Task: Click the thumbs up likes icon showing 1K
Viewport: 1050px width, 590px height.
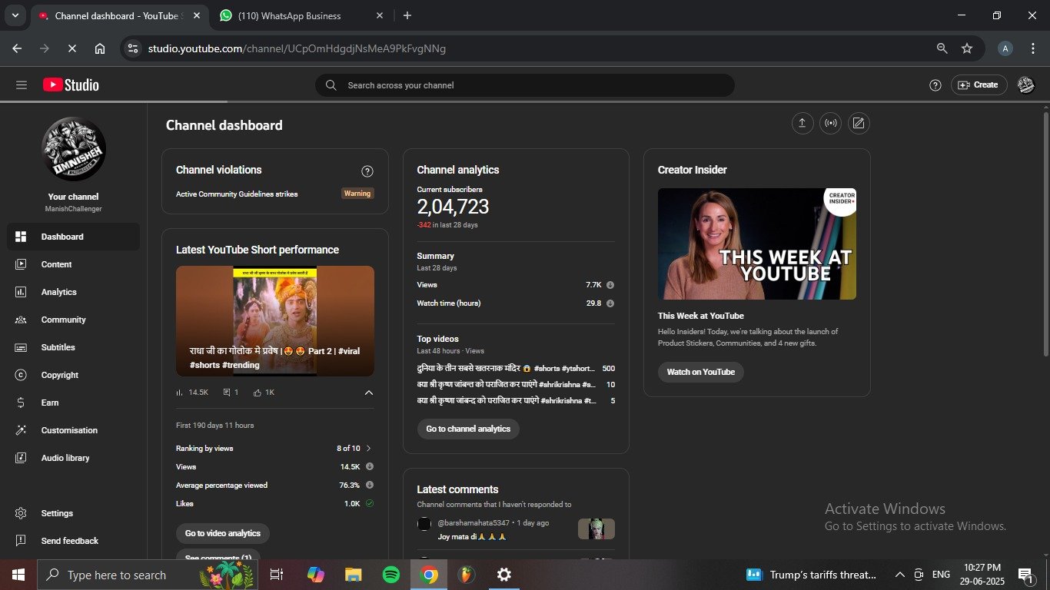Action: (x=258, y=393)
